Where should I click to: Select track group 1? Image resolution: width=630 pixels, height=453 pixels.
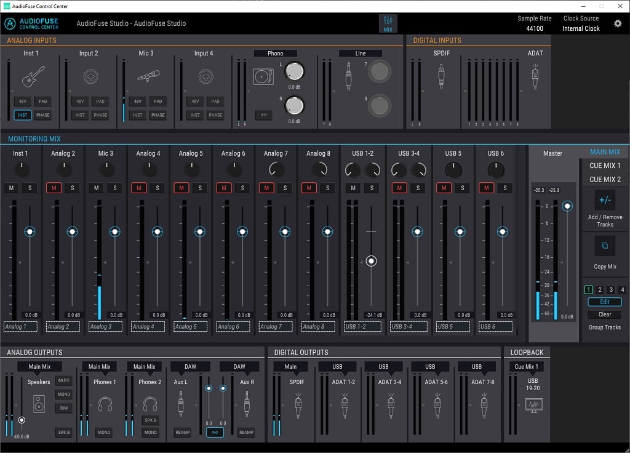tap(589, 289)
